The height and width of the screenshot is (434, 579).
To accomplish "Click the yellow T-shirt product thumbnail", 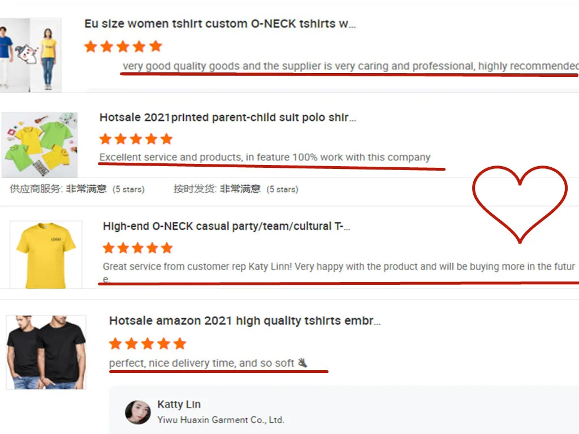I will [46, 255].
